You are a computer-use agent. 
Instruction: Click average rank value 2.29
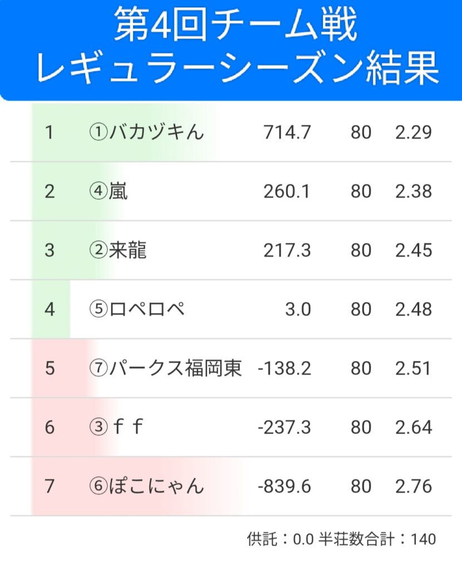(413, 132)
